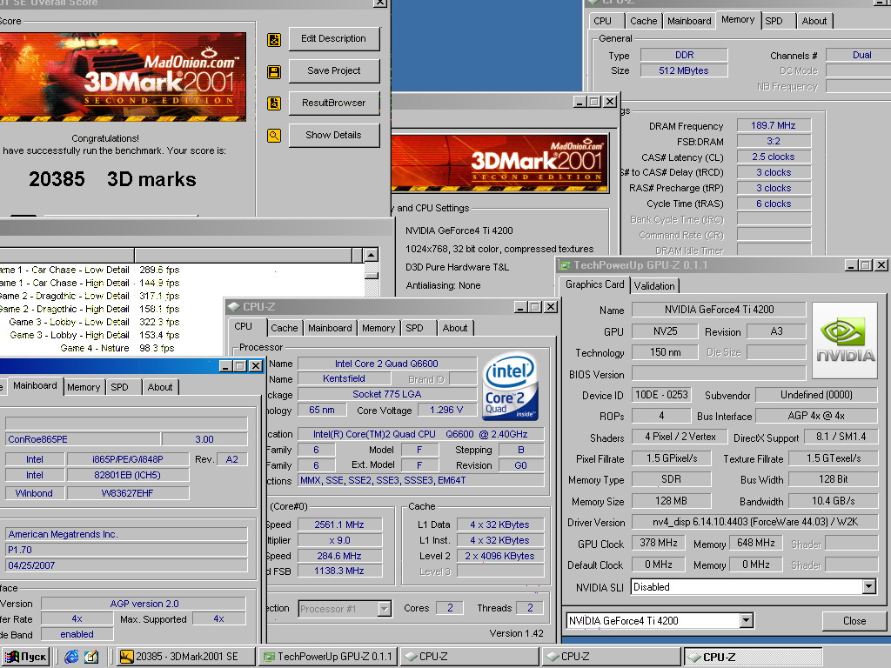Click the Save Project button
The height and width of the screenshot is (668, 891).
tap(333, 71)
